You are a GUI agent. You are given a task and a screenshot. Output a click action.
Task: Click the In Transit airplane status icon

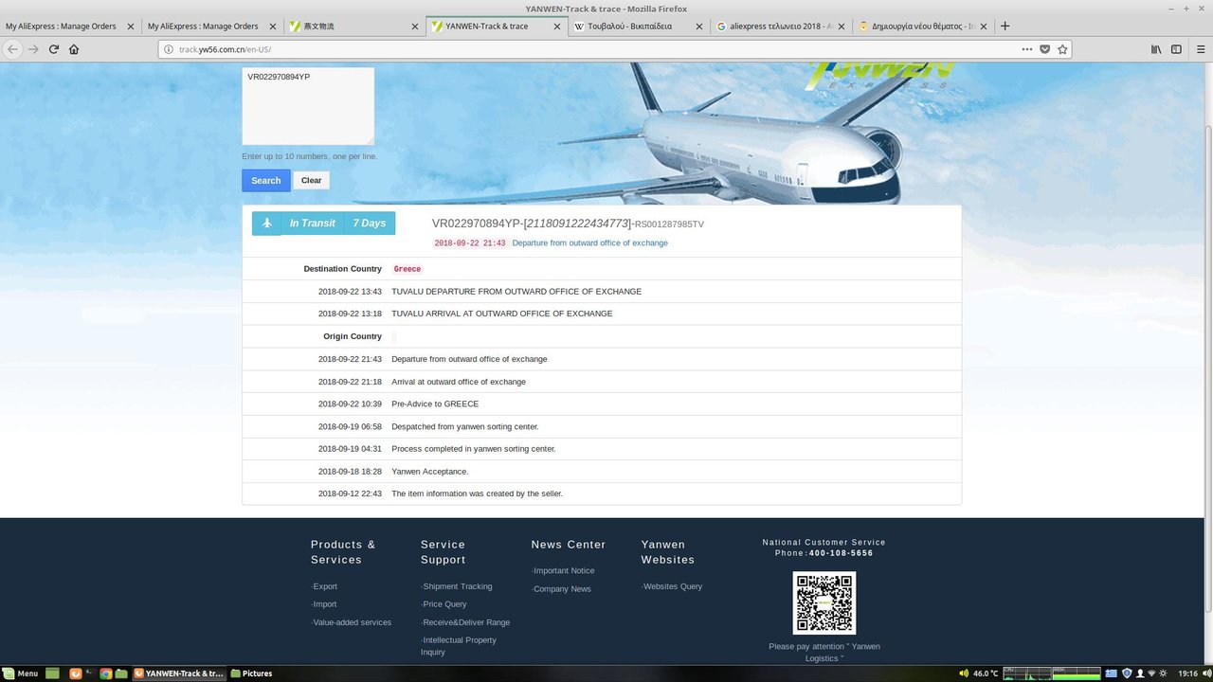(x=267, y=224)
